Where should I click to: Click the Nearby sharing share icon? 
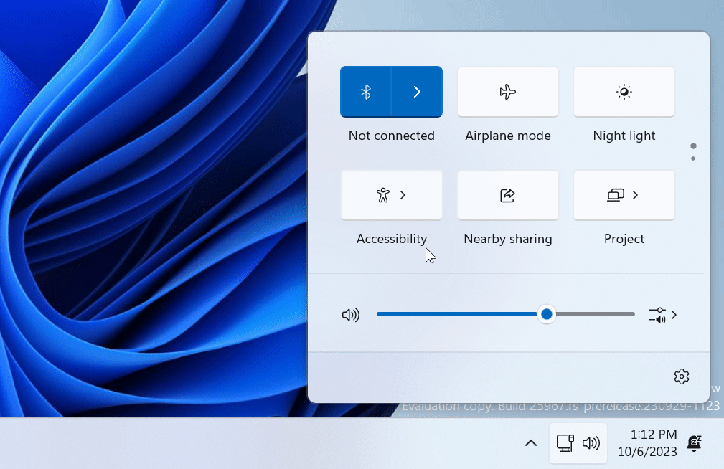pos(507,194)
